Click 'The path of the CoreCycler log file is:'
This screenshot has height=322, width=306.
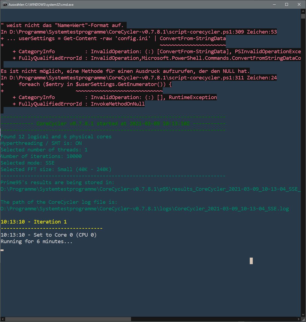[59, 202]
